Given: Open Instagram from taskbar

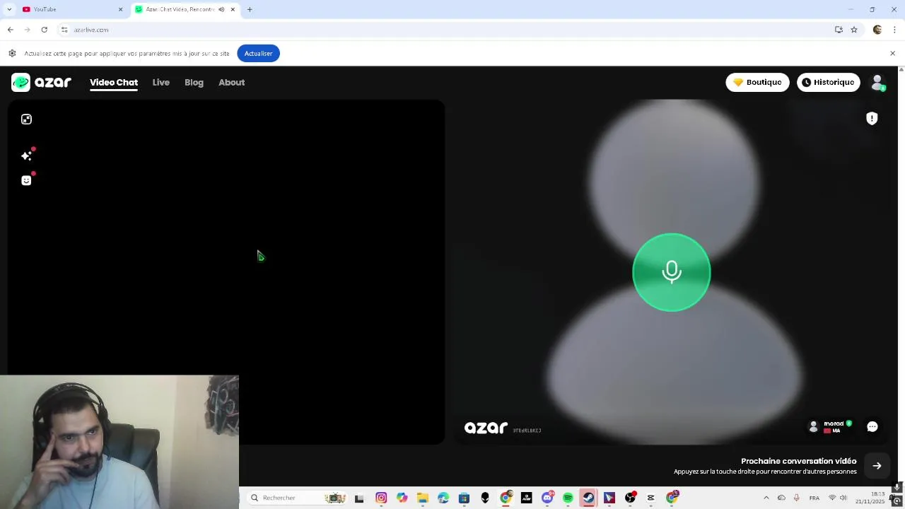Looking at the screenshot, I should [x=381, y=498].
